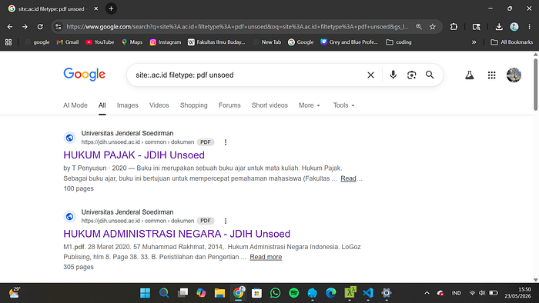Go back with the browser back arrow

point(10,27)
